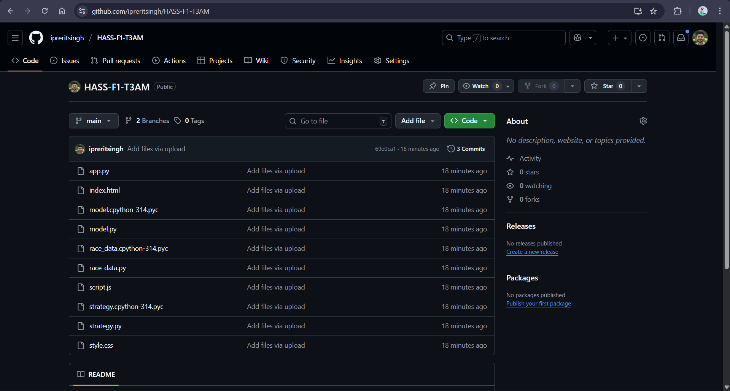Click the browser back arrow
Screen dimensions: 730x391
11,11
